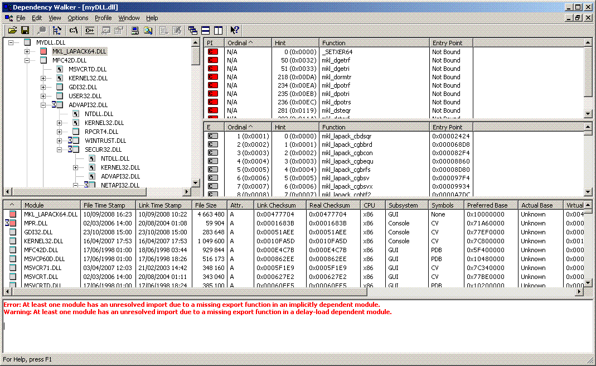Viewport: 596px width, 366px height.
Task: Select MSVCP60D.DLL row in module list
Action: pos(293,259)
